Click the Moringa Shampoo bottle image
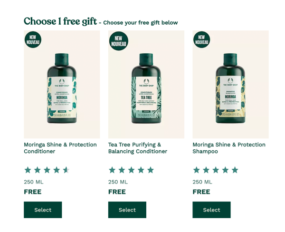Viewport: 285px width, 232px height. pos(231,85)
